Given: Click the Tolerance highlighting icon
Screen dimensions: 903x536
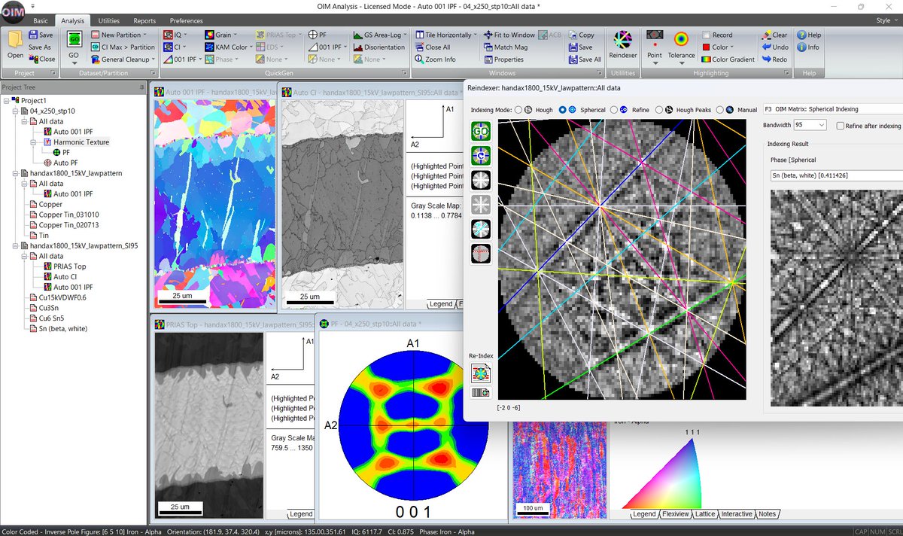Looking at the screenshot, I should [x=681, y=39].
